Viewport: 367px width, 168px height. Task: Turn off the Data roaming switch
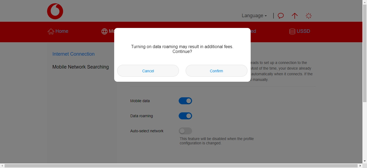point(185,116)
